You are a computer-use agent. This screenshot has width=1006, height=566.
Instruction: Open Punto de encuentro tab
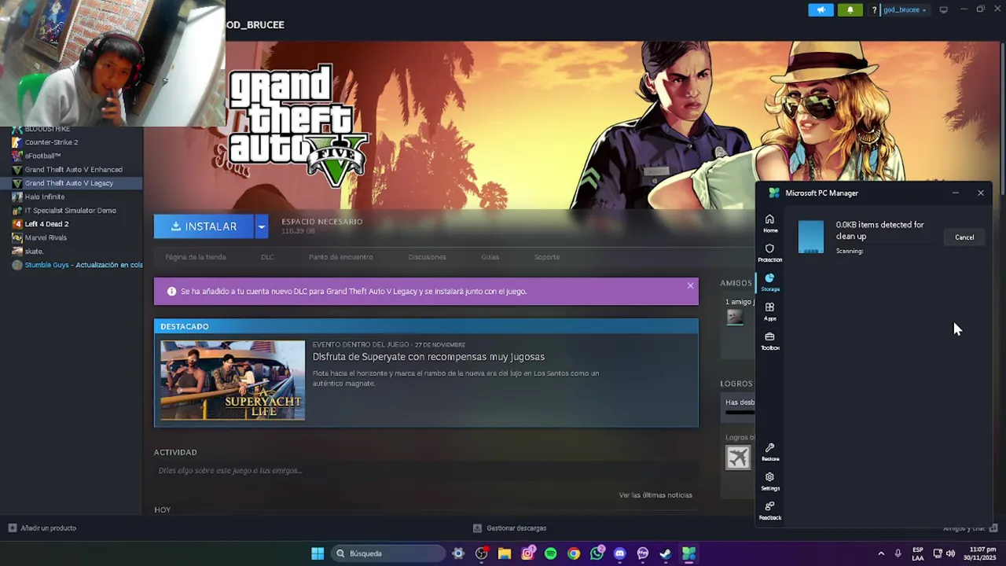341,257
